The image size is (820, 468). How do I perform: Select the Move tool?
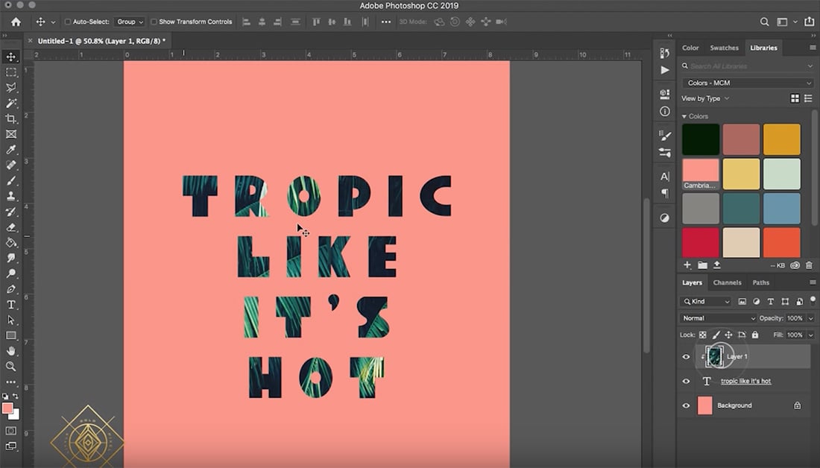11,57
